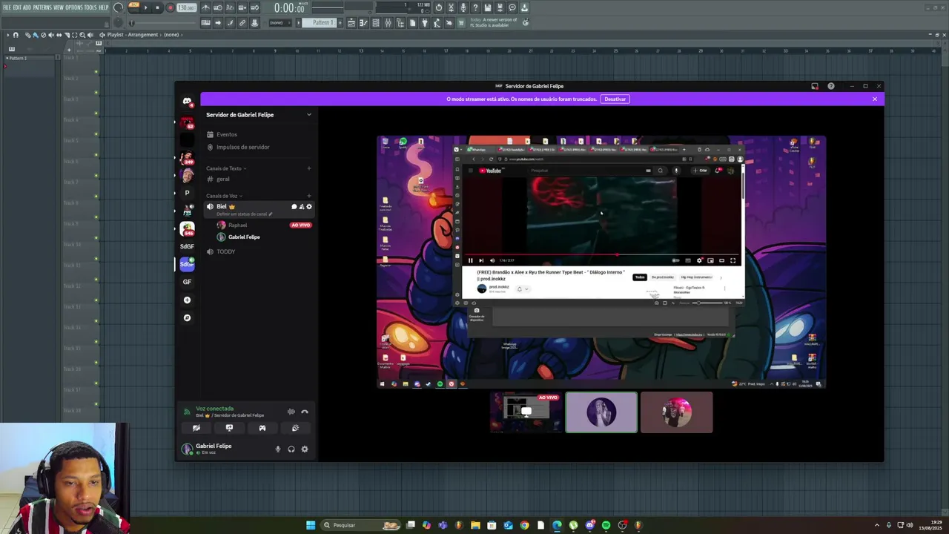Open the PATTERNS menu in FL Studio
949x534 pixels.
42,7
